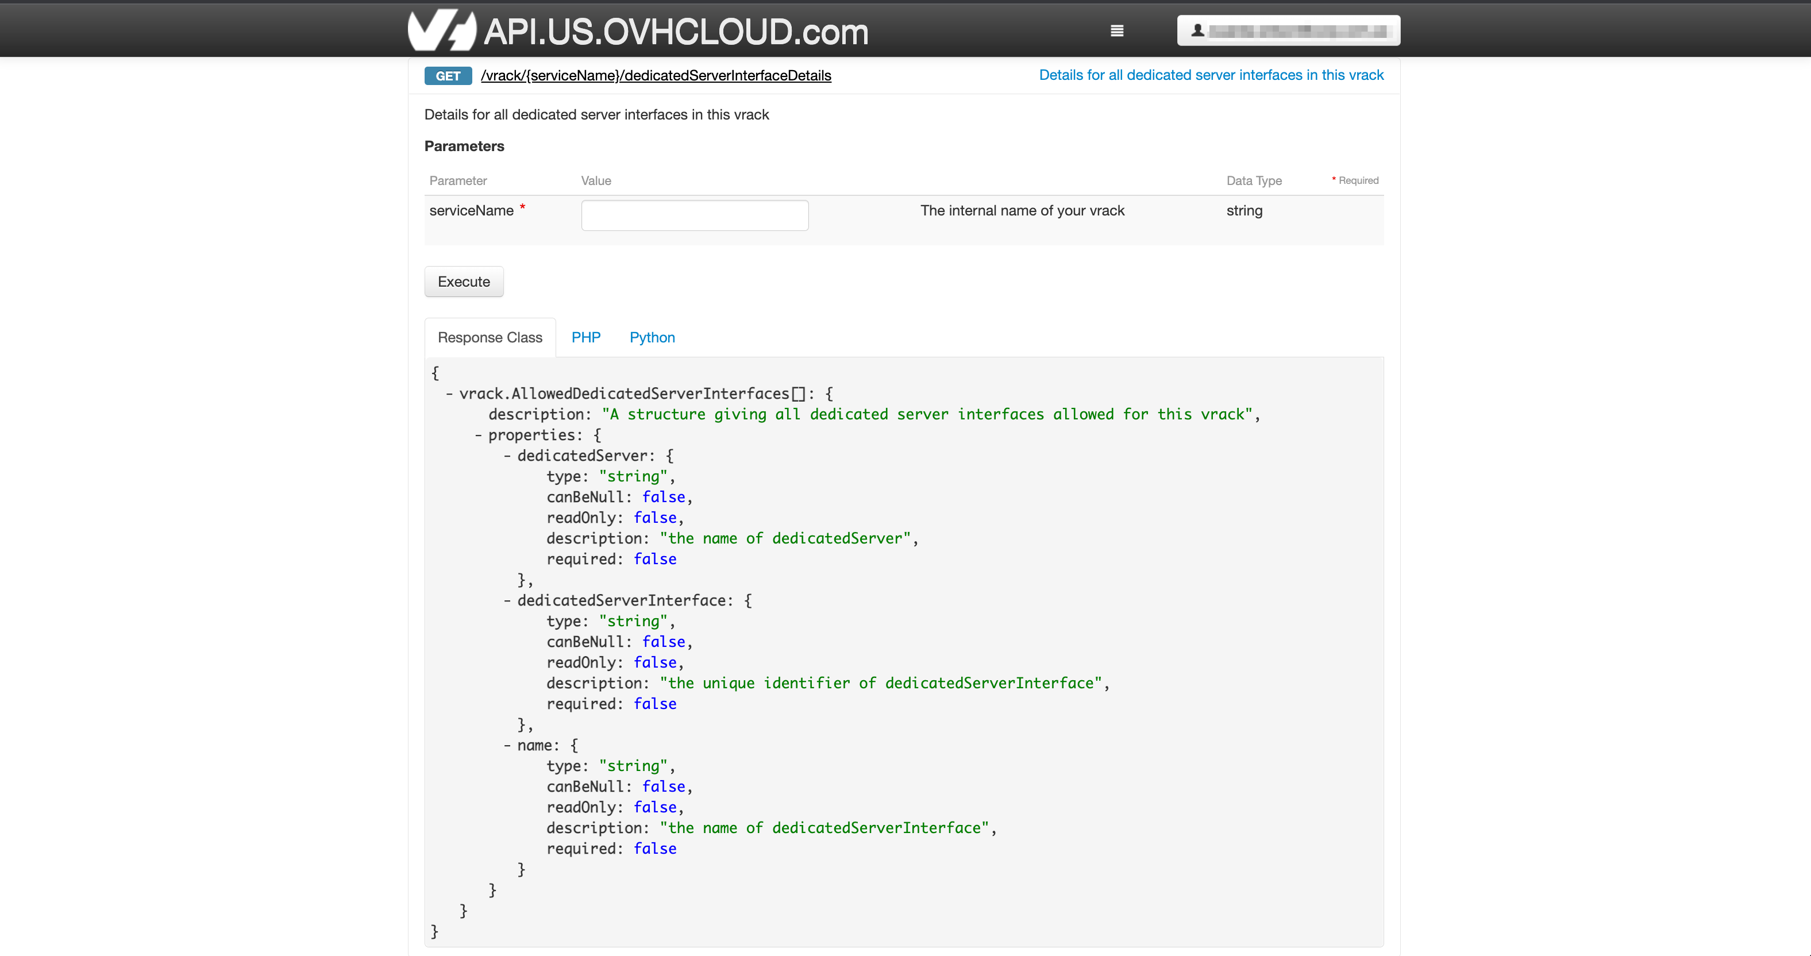The width and height of the screenshot is (1811, 956).
Task: Click 'The internal name of your vrack' text
Action: (1022, 211)
